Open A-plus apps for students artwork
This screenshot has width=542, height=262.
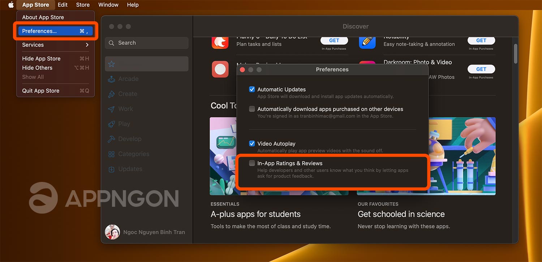(223, 156)
